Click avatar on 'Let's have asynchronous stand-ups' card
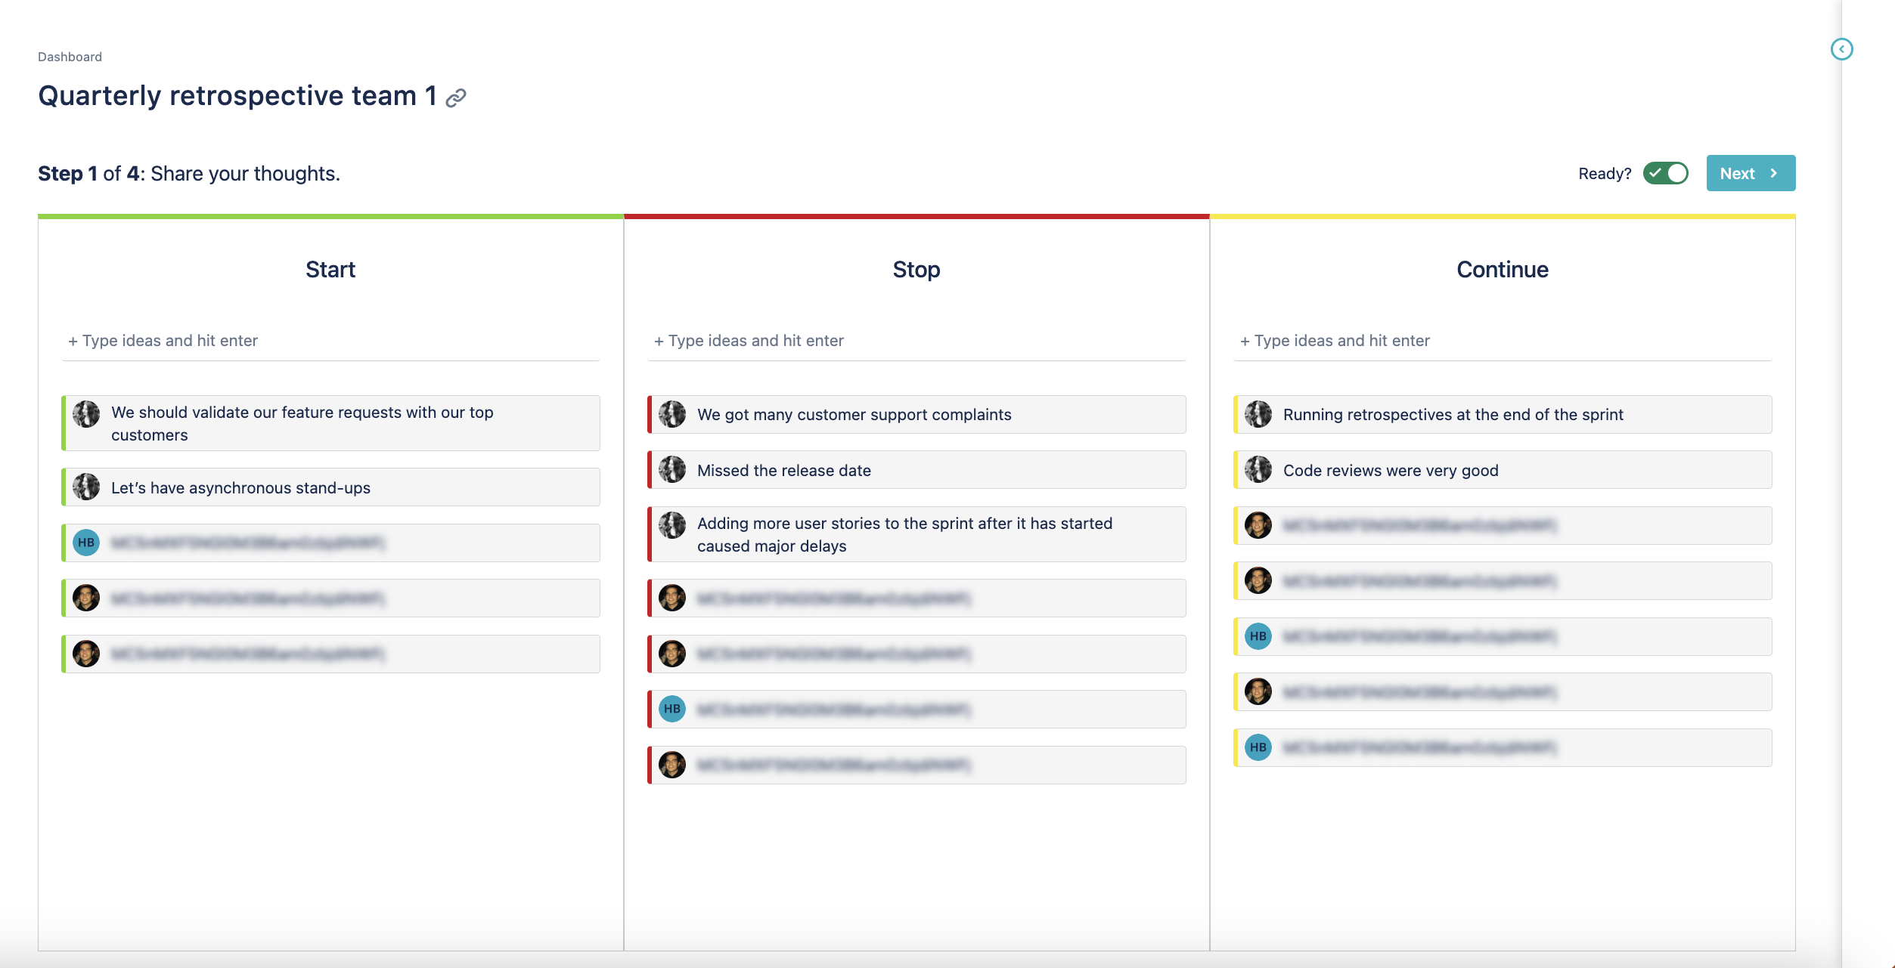 coord(86,487)
